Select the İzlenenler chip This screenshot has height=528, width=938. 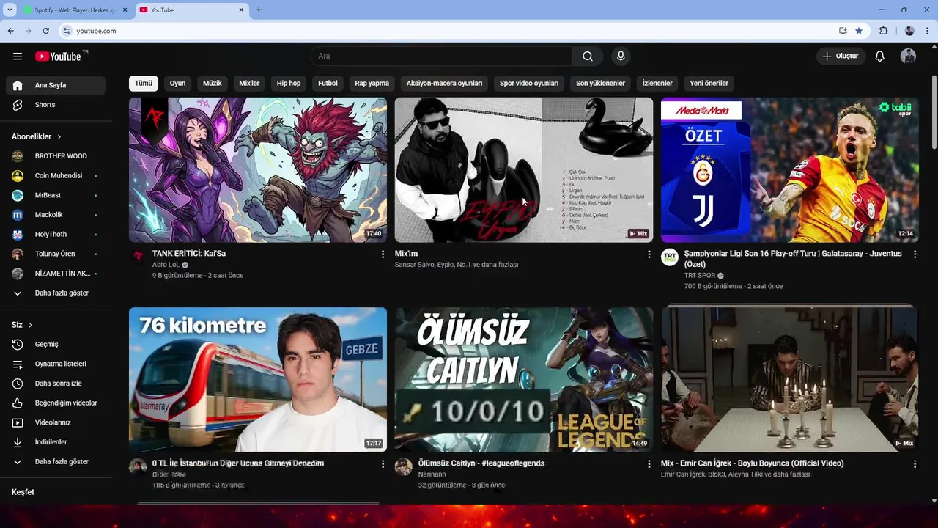(x=657, y=84)
